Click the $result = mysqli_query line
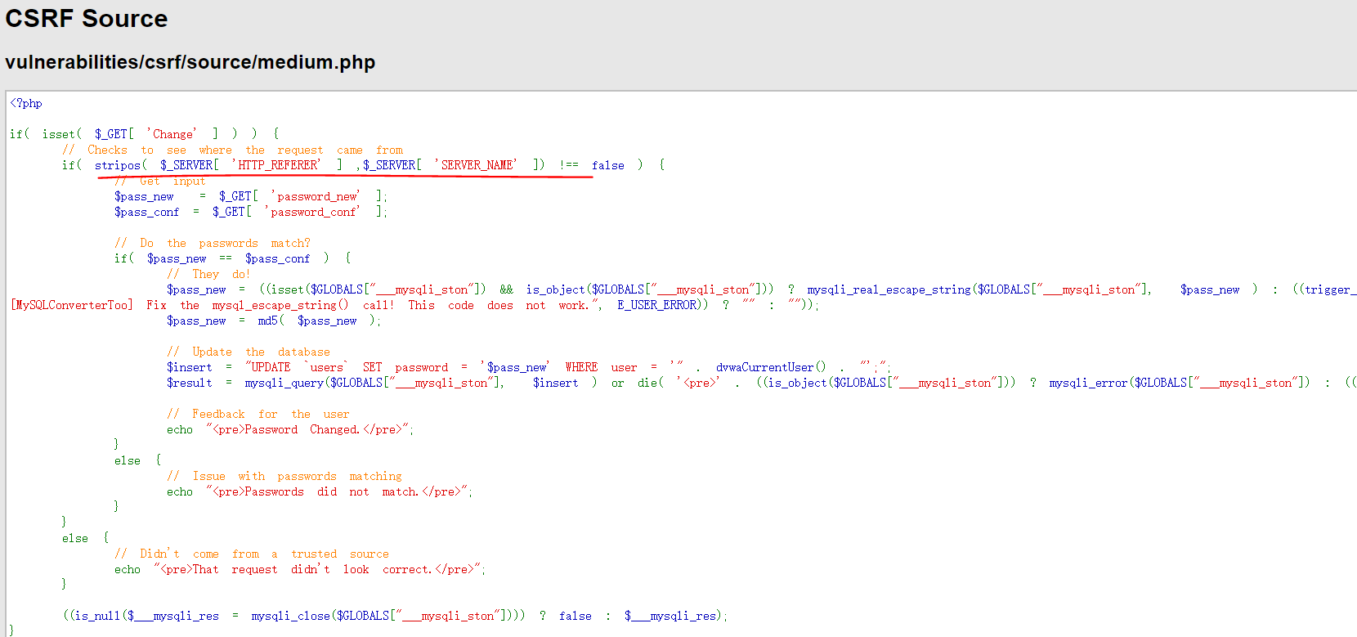1357x637 pixels. pos(762,384)
